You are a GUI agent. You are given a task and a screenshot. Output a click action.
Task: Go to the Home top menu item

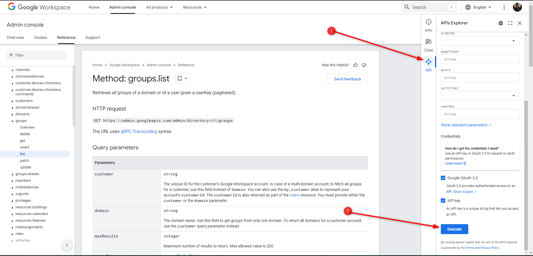point(94,7)
